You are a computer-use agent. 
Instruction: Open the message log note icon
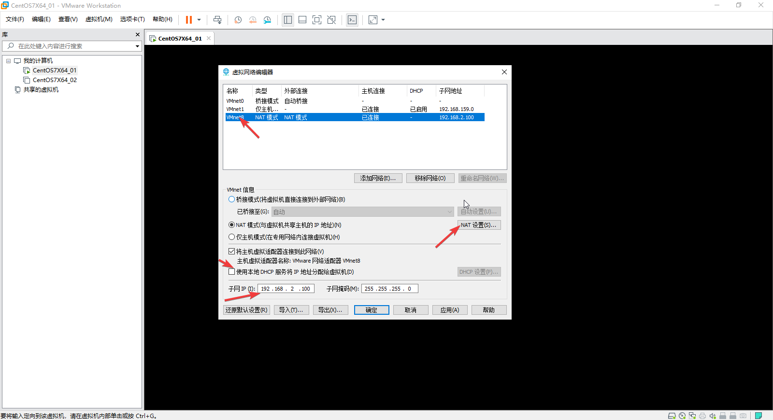759,416
